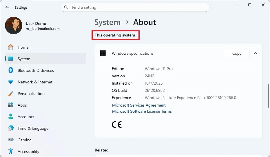
Task: Click the Windows Feature Experience Pack value
Action: (190, 98)
